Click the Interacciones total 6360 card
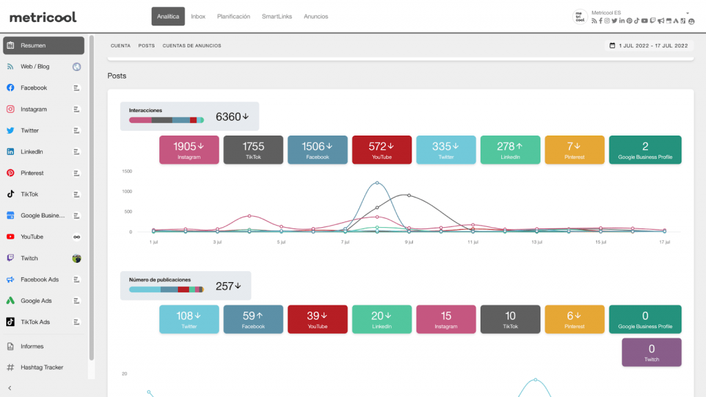This screenshot has height=397, width=706. click(190, 116)
